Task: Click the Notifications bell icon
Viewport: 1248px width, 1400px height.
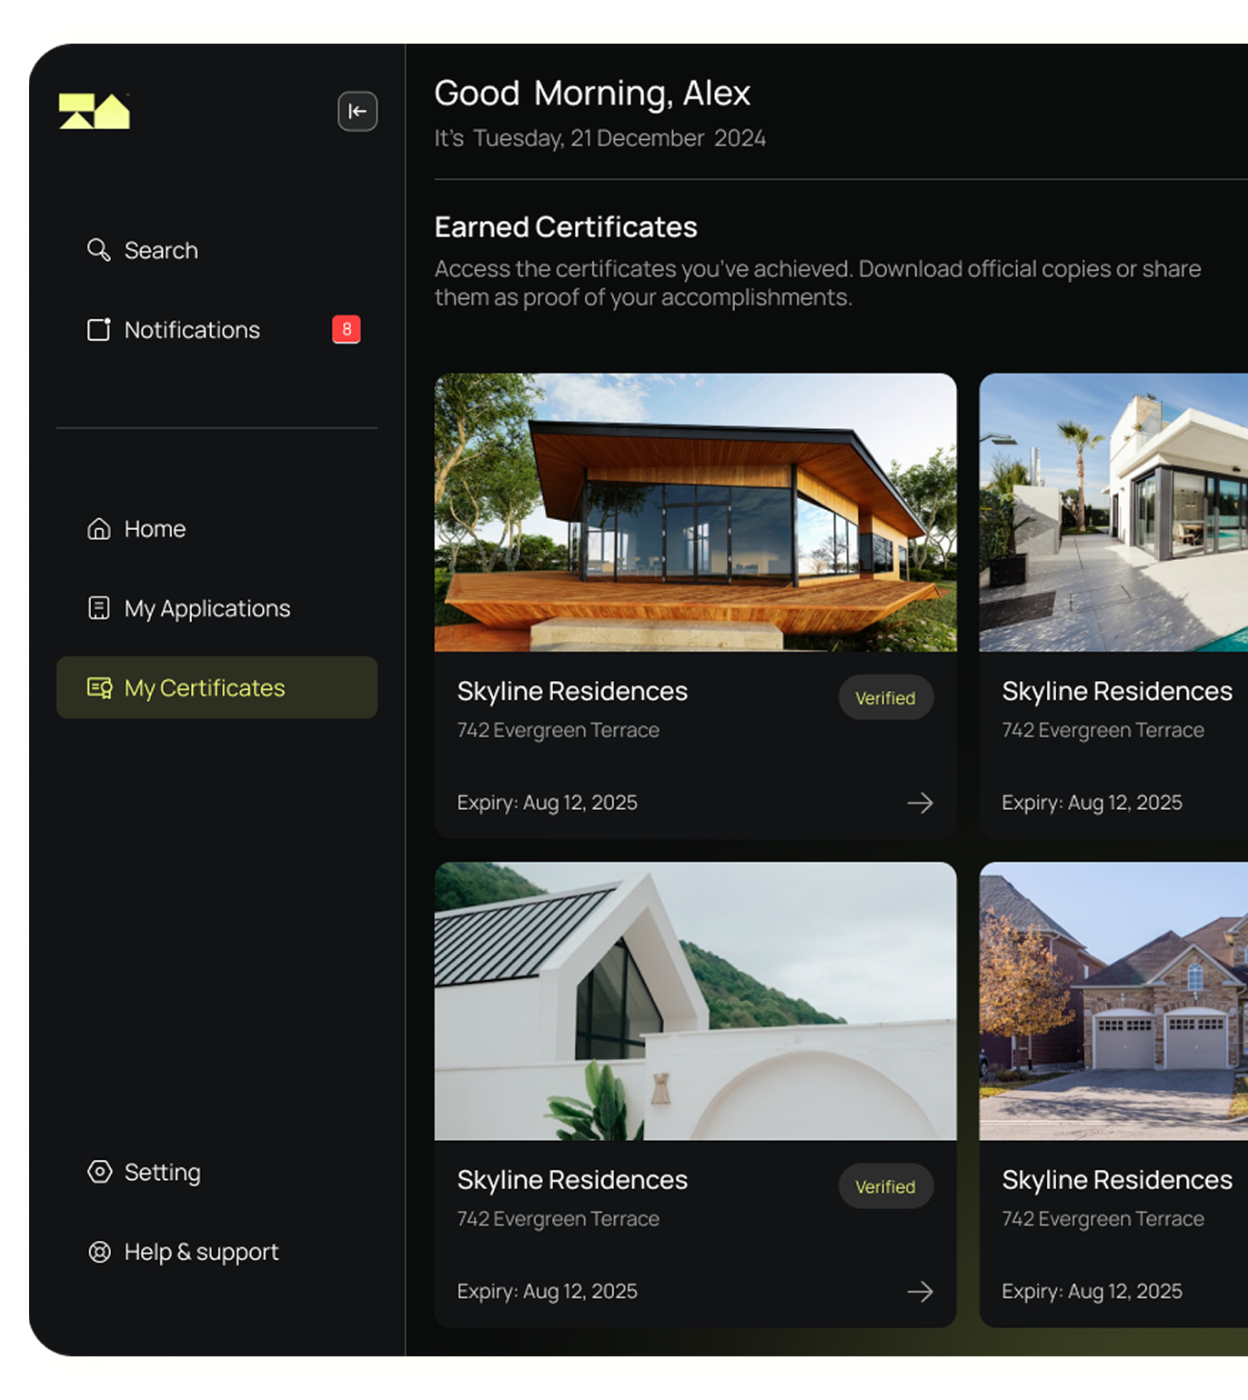Action: click(98, 329)
